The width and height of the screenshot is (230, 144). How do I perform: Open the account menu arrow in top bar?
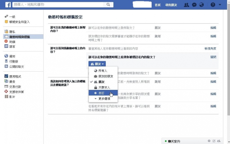[220, 5]
